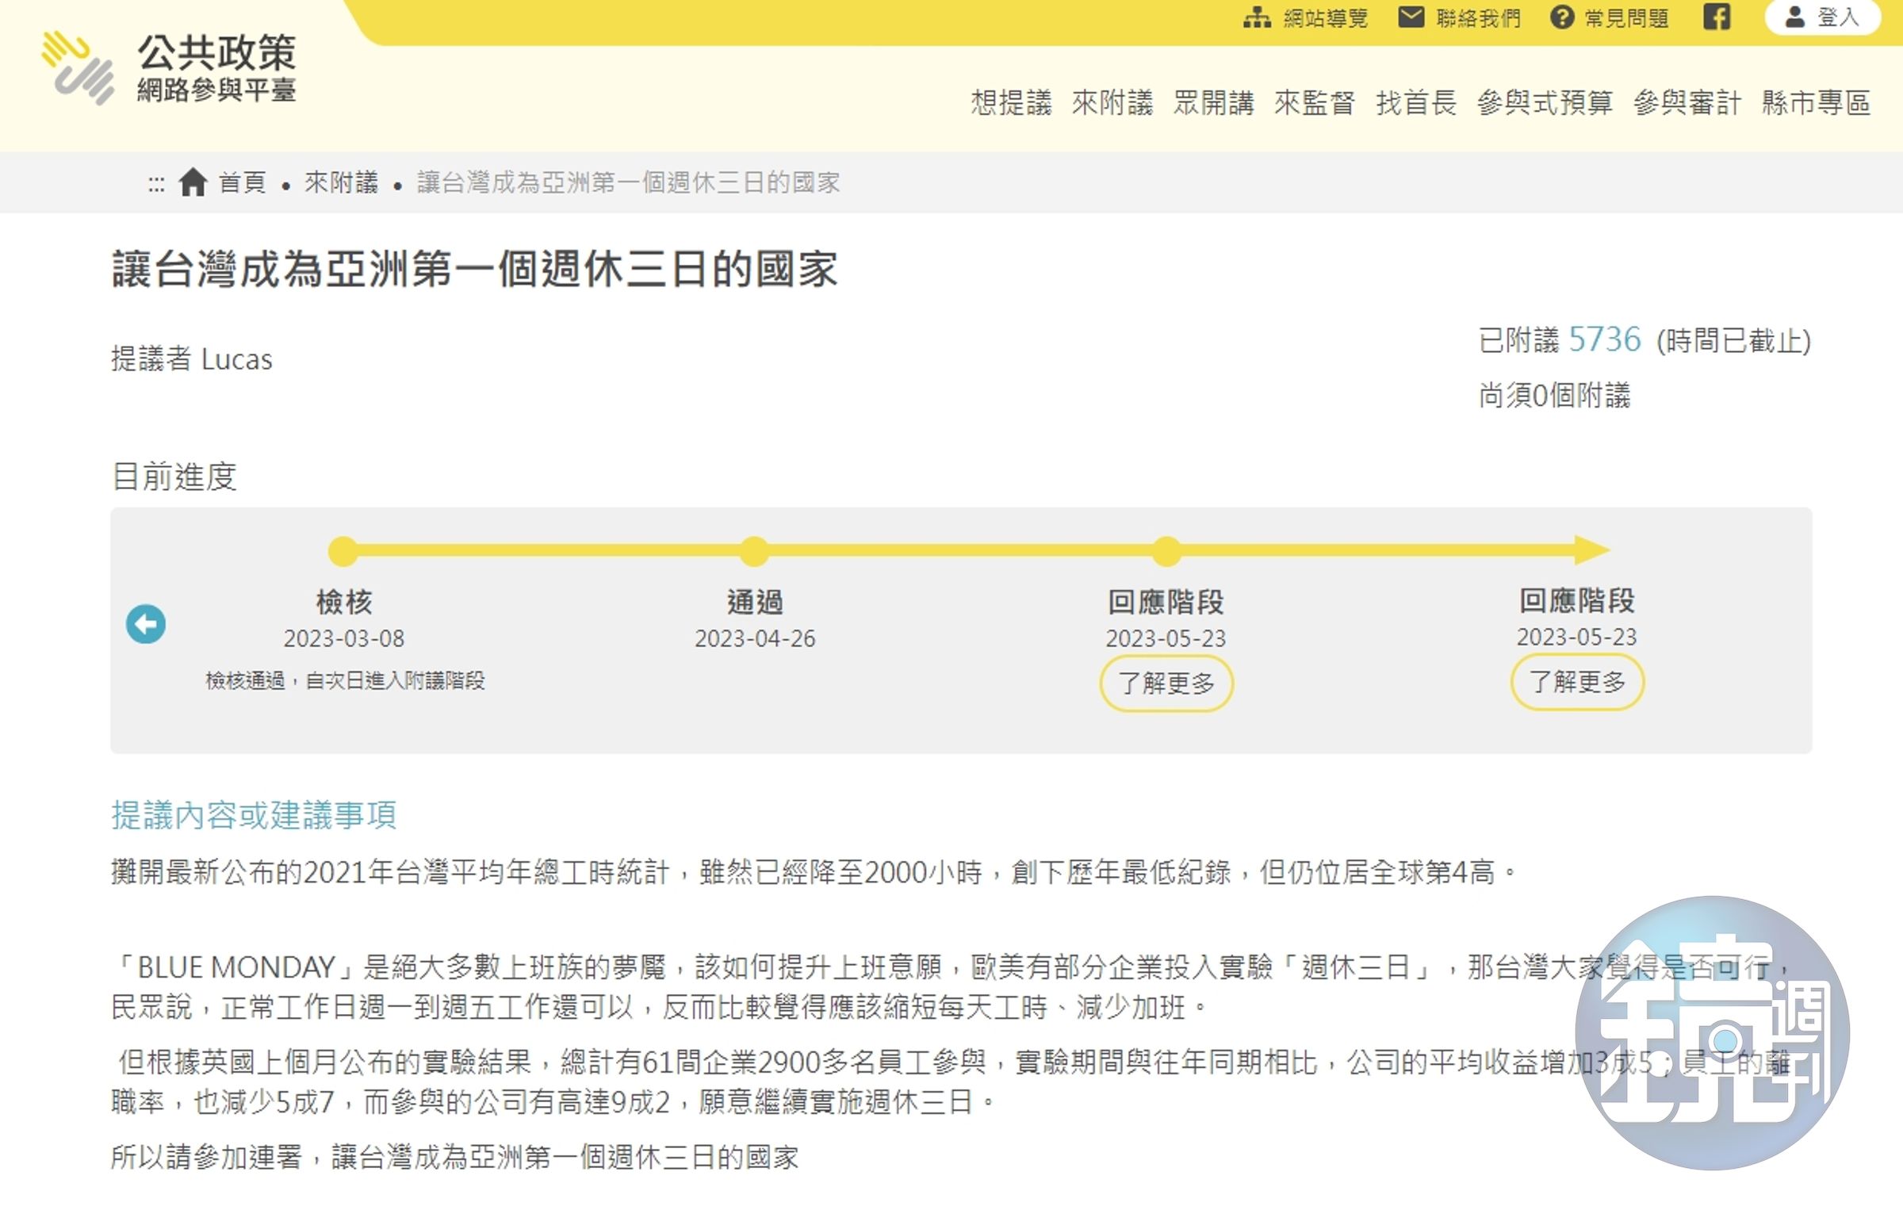Click the heading 提議內容或建議事項
This screenshot has width=1903, height=1206.
pyautogui.click(x=254, y=815)
